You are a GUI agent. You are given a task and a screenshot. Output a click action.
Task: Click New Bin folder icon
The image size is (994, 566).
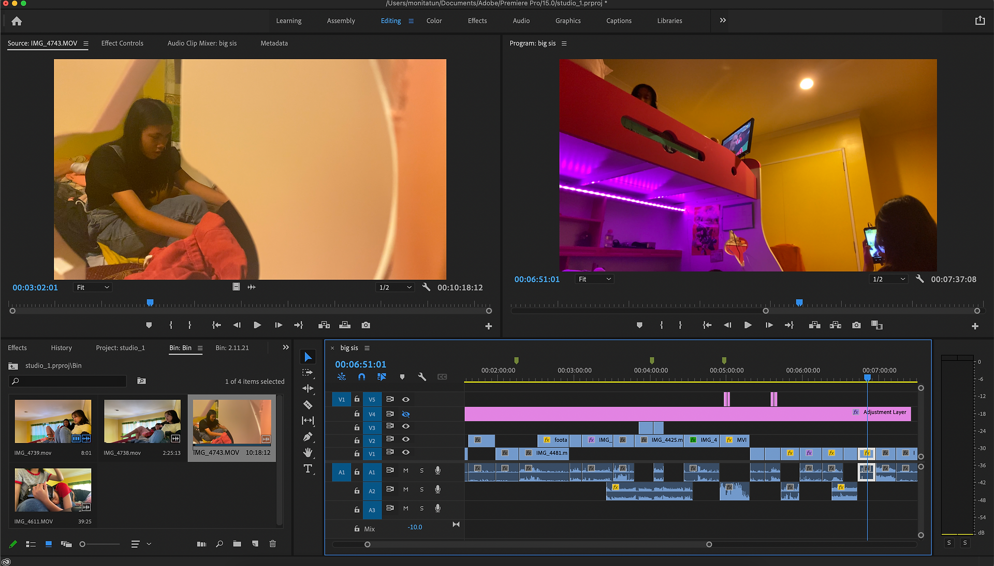(237, 544)
